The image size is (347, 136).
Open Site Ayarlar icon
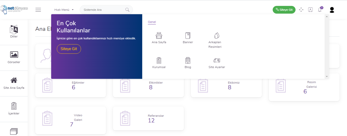[217, 61]
